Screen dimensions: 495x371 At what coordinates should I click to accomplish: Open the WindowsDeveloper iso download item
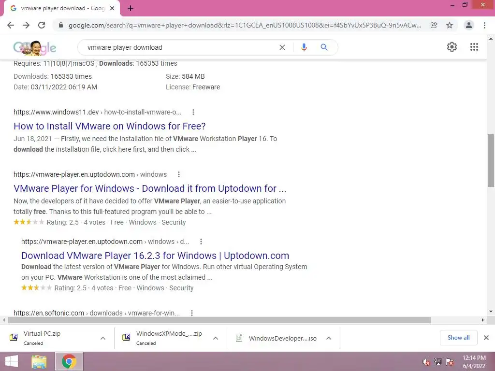277,338
